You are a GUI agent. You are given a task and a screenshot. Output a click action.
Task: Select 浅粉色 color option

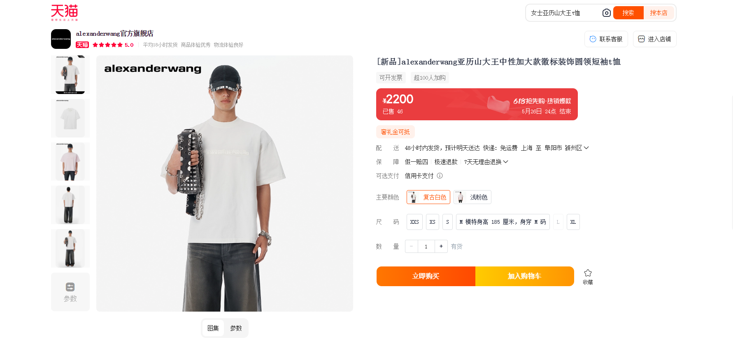(472, 197)
